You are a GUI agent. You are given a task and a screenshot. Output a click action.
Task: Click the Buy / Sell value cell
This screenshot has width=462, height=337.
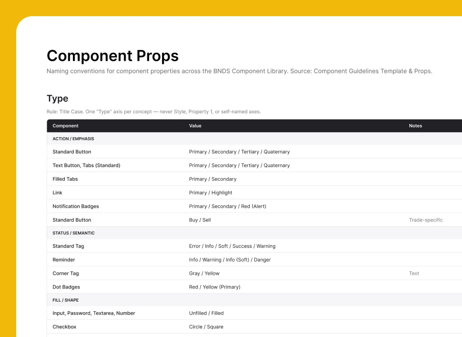click(x=200, y=220)
